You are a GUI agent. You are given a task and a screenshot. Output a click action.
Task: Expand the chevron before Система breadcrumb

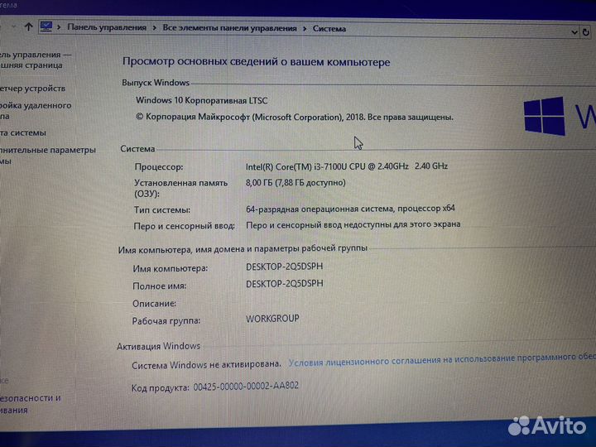point(305,28)
